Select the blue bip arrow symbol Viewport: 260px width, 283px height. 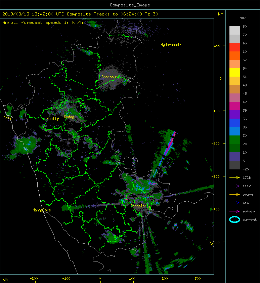coord(234,203)
